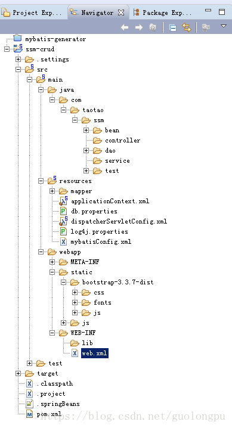
Task: Click the Back arrow in Navigator toolbar
Action: tap(125, 27)
